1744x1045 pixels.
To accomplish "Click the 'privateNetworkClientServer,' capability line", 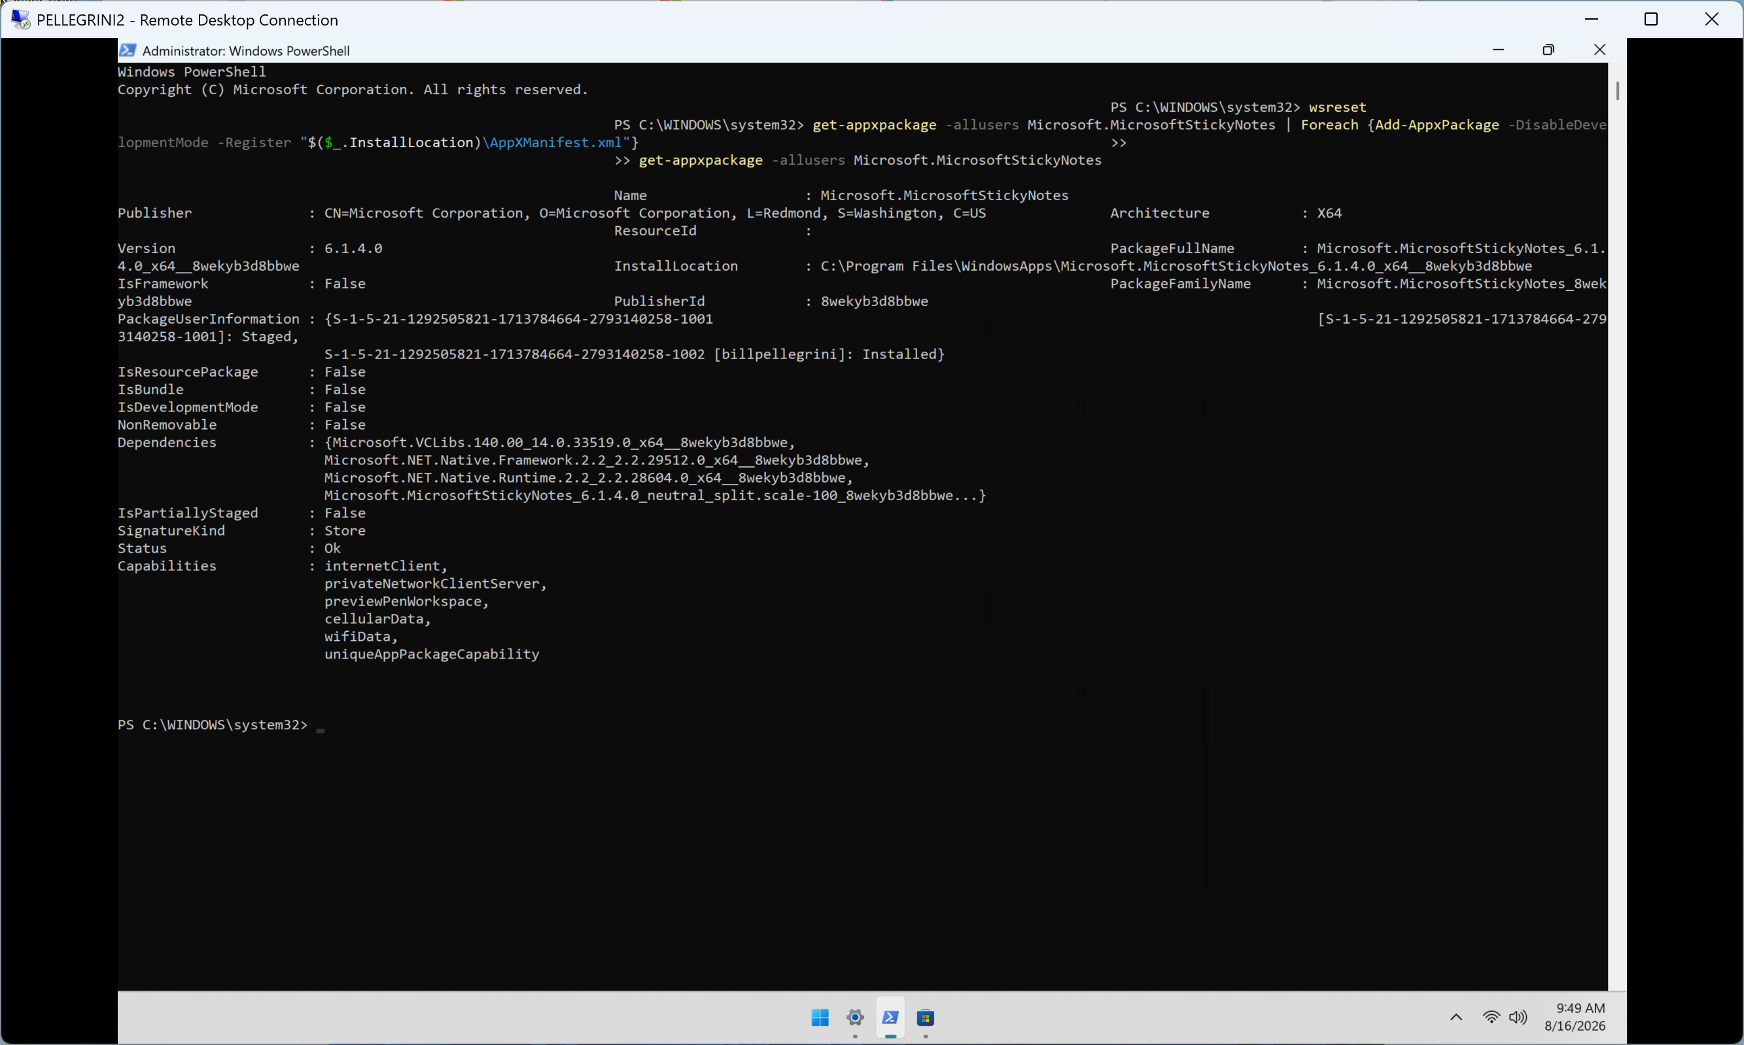I will [x=435, y=583].
